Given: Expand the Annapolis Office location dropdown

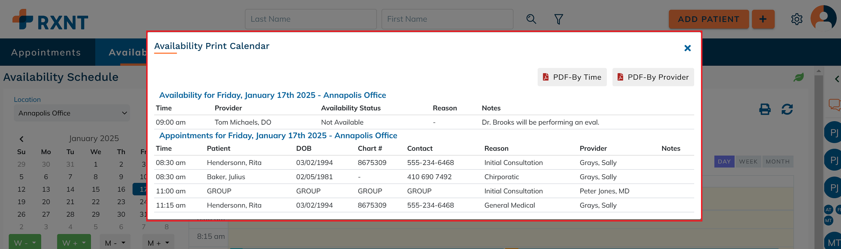Looking at the screenshot, I should [72, 113].
